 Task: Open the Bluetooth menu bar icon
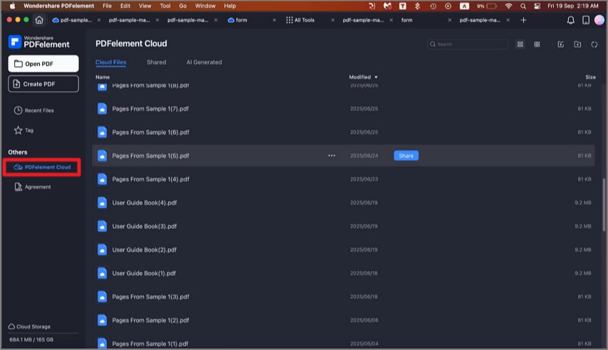pyautogui.click(x=418, y=6)
